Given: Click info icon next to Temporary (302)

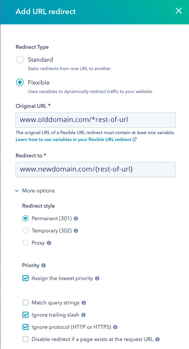Looking at the screenshot, I should point(76,231).
